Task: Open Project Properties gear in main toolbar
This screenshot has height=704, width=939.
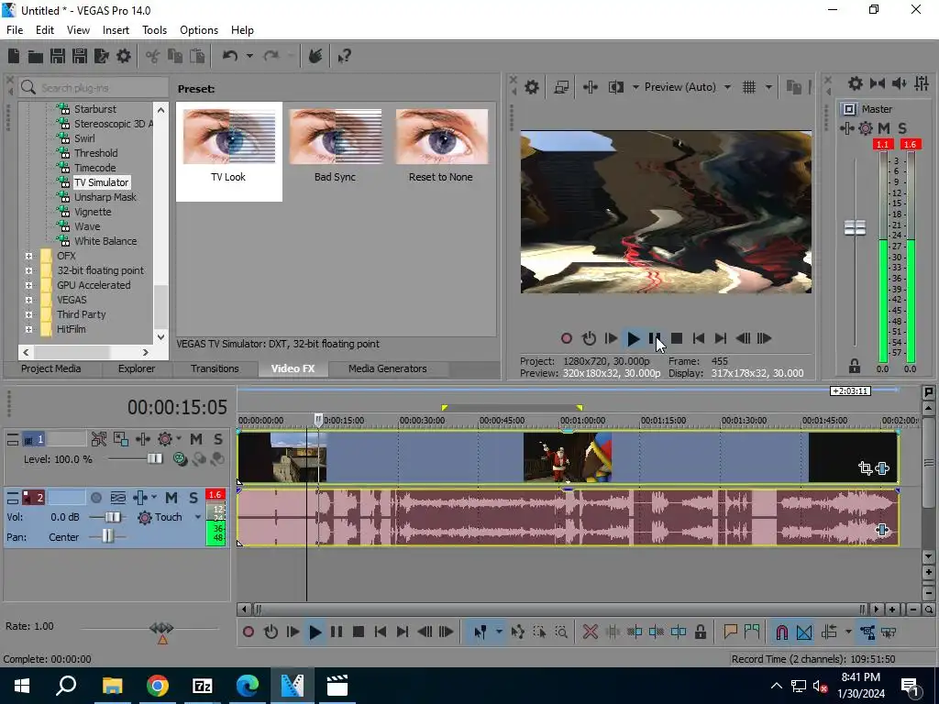Action: 124,56
